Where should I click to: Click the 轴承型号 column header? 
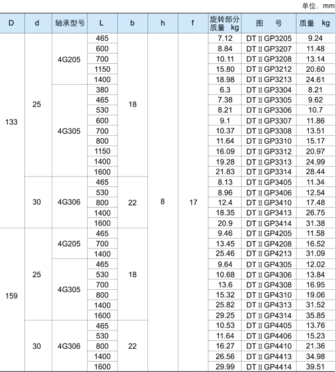click(70, 23)
